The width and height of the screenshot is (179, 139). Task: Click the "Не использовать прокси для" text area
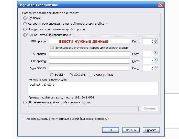pyautogui.click(x=93, y=88)
